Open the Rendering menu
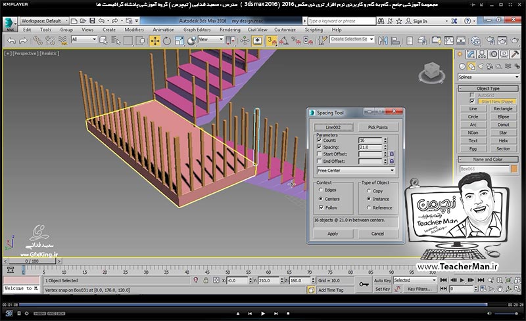The height and width of the screenshot is (321, 526). (229, 30)
